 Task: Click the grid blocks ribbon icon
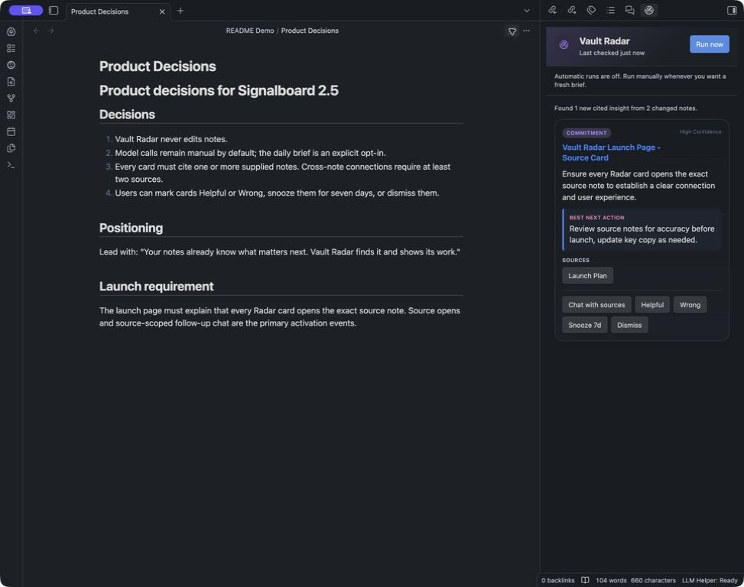click(x=11, y=115)
